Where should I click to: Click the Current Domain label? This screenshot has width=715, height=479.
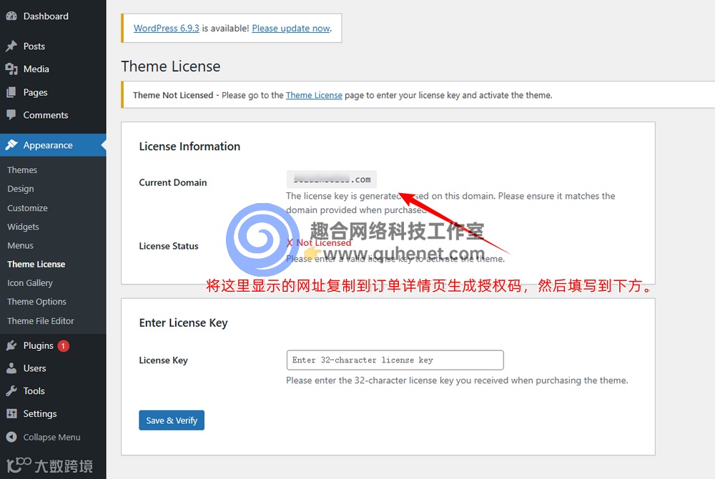(x=173, y=183)
